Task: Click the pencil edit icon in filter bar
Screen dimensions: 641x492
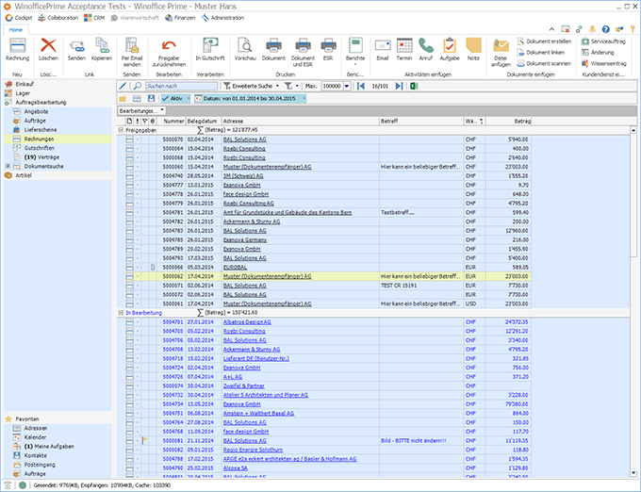Action: [123, 86]
